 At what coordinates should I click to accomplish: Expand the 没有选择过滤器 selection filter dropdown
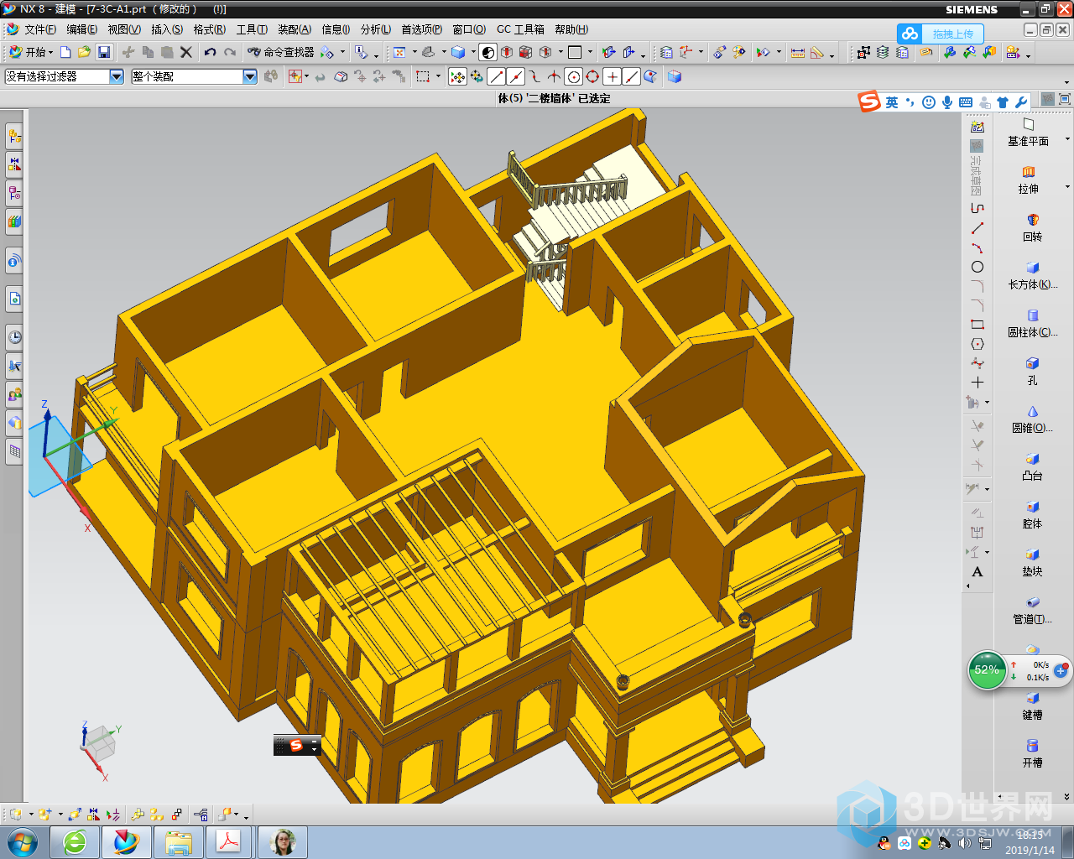point(117,76)
